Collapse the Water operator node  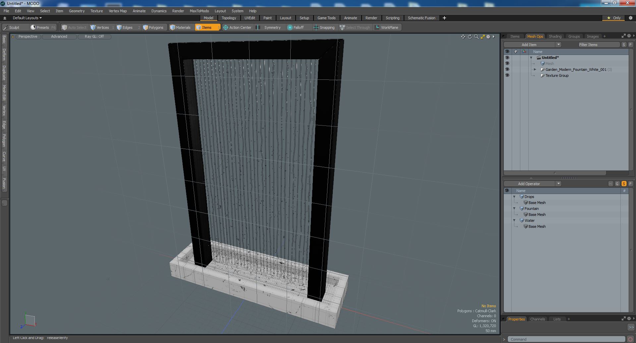pyautogui.click(x=514, y=220)
